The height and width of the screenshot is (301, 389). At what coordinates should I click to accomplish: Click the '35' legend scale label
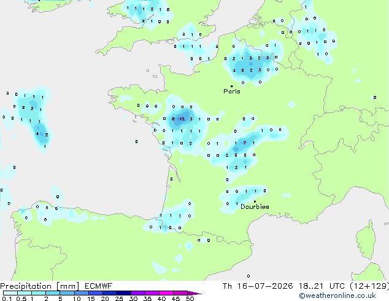[x=147, y=299]
